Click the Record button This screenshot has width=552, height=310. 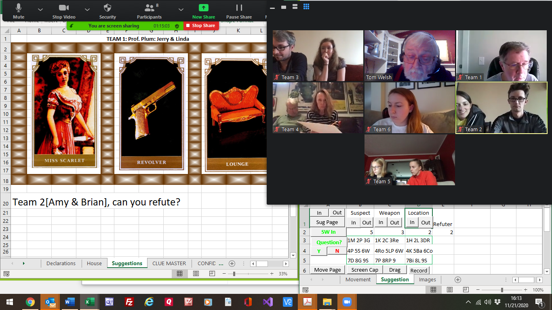point(419,270)
